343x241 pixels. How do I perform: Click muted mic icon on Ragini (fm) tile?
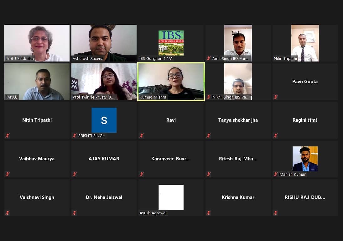pyautogui.click(x=276, y=135)
